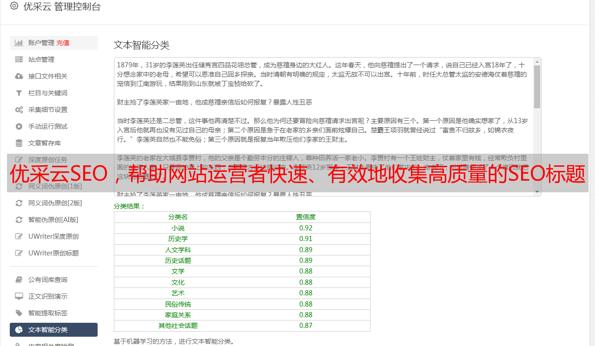Click the 艺术 category cell
595x346 pixels.
[x=178, y=293]
